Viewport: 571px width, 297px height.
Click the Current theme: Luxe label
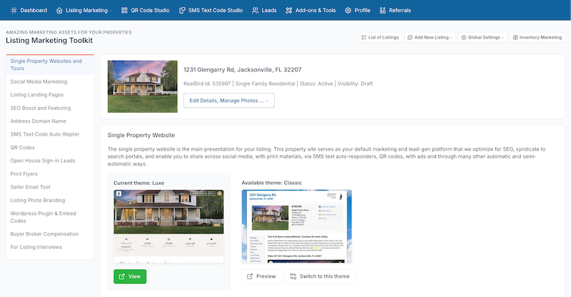pyautogui.click(x=138, y=183)
